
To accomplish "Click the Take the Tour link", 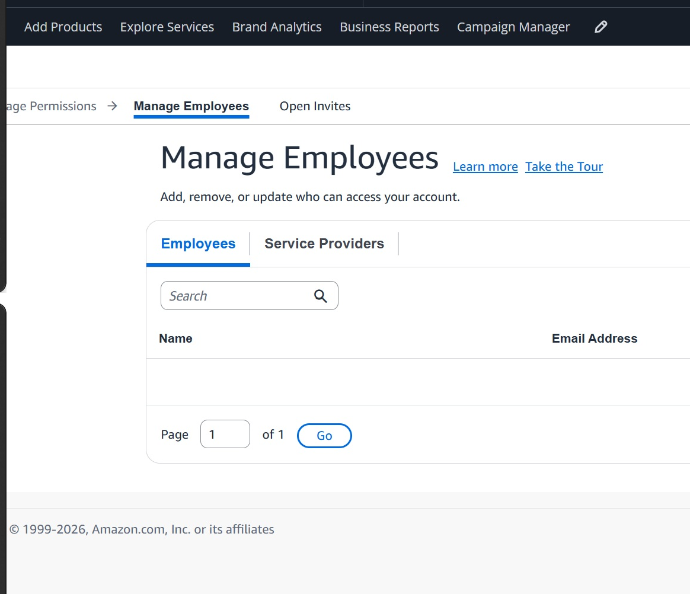I will (x=564, y=167).
